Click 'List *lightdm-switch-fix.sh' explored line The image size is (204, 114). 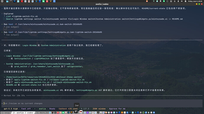[x=22, y=16]
